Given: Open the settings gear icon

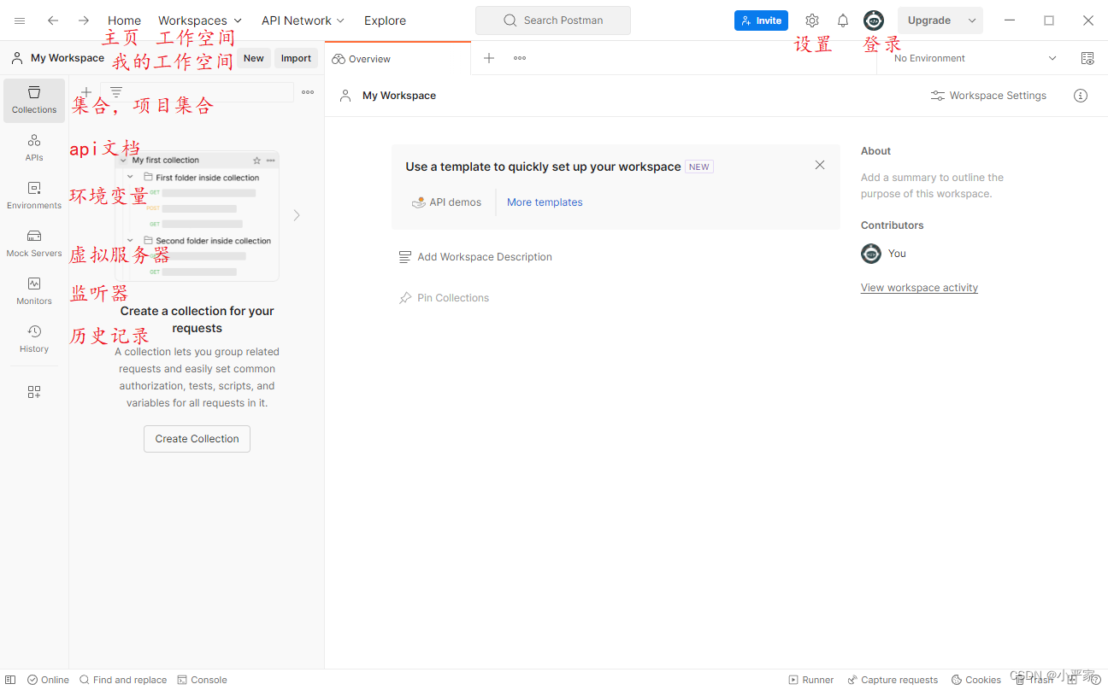Looking at the screenshot, I should [812, 20].
